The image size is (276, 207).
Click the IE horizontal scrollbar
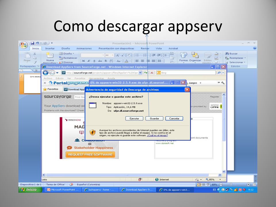[127, 175]
